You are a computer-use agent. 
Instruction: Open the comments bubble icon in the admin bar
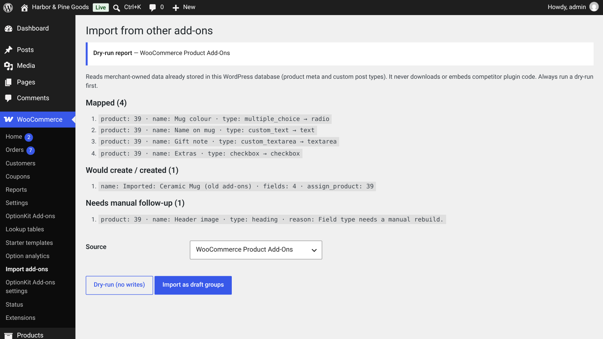tap(153, 8)
